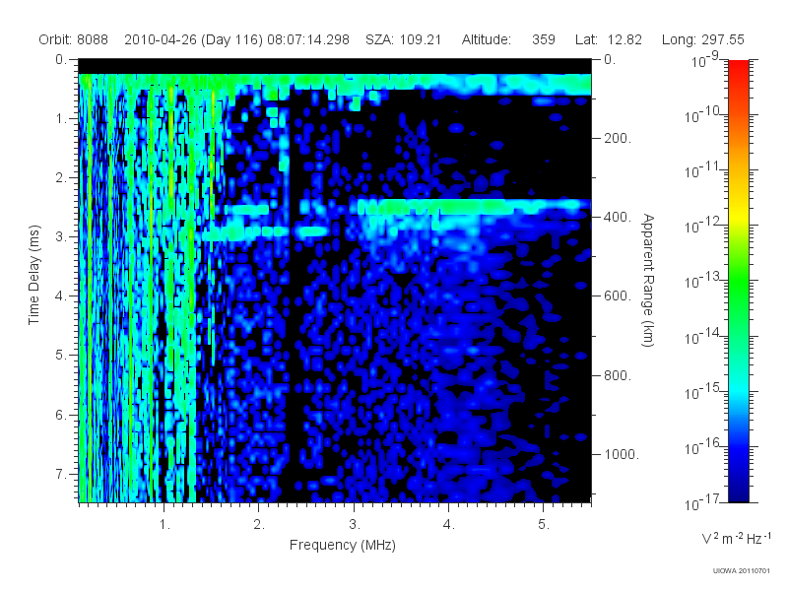Click the date '2010-04-26 (Day 116)' text
The height and width of the screenshot is (591, 788).
coord(193,39)
